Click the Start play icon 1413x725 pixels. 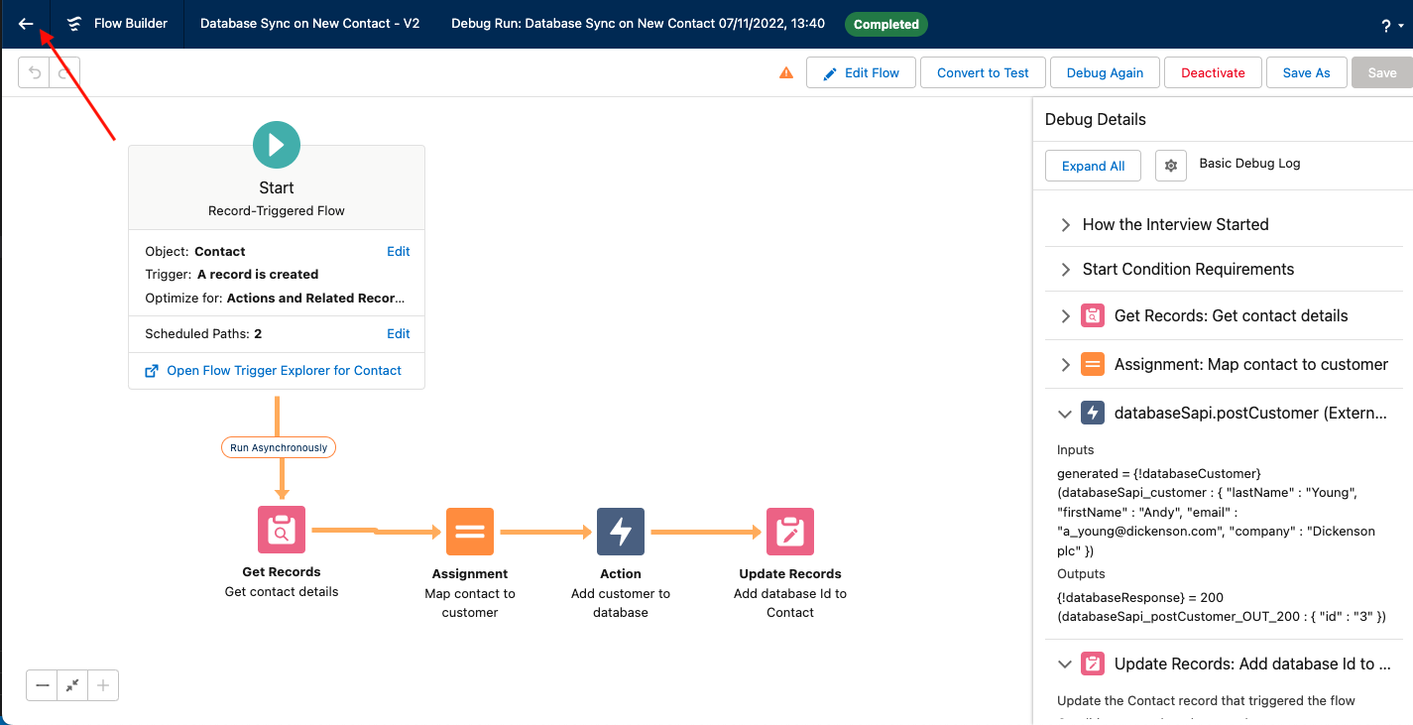[x=277, y=145]
